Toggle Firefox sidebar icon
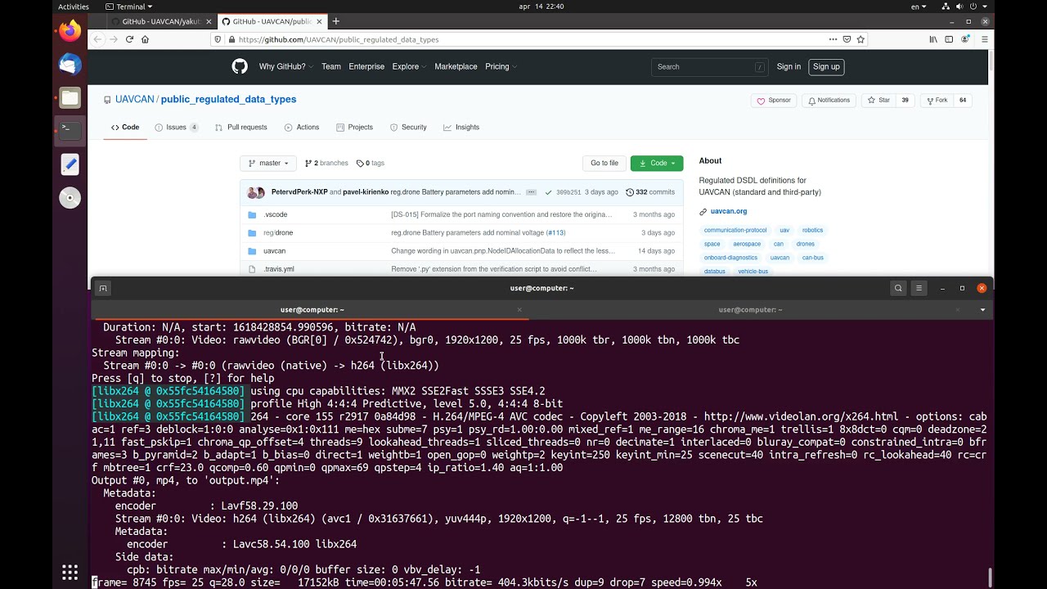1047x589 pixels. 950,39
